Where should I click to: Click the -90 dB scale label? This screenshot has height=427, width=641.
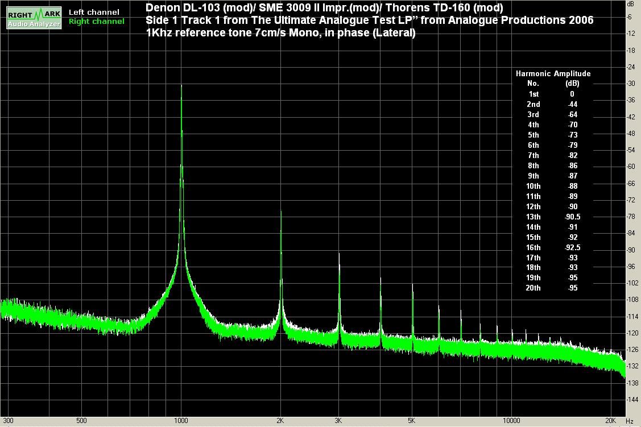point(631,250)
